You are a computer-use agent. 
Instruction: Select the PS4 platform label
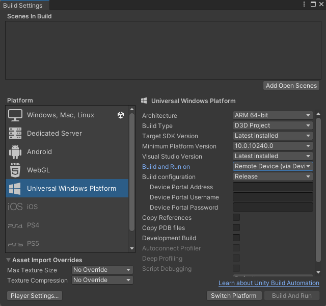tap(33, 225)
